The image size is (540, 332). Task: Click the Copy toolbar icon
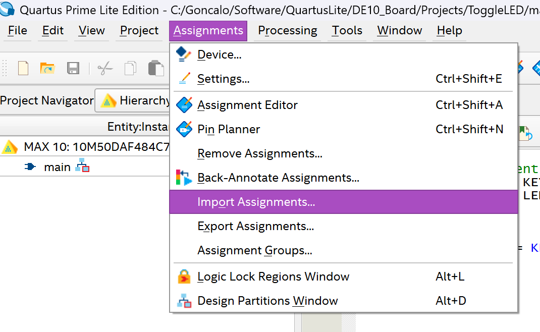[130, 68]
